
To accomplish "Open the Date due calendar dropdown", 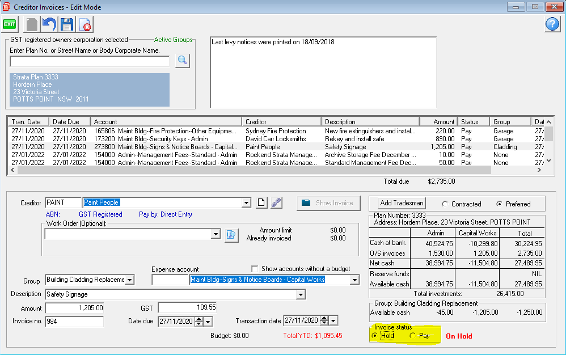I will (208, 322).
